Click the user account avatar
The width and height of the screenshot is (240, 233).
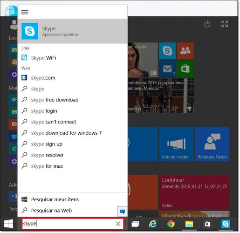(x=14, y=24)
